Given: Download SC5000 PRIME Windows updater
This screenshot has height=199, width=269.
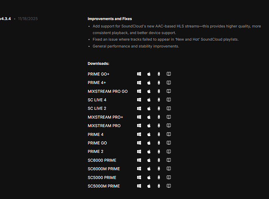Looking at the screenshot, I should [x=139, y=178].
